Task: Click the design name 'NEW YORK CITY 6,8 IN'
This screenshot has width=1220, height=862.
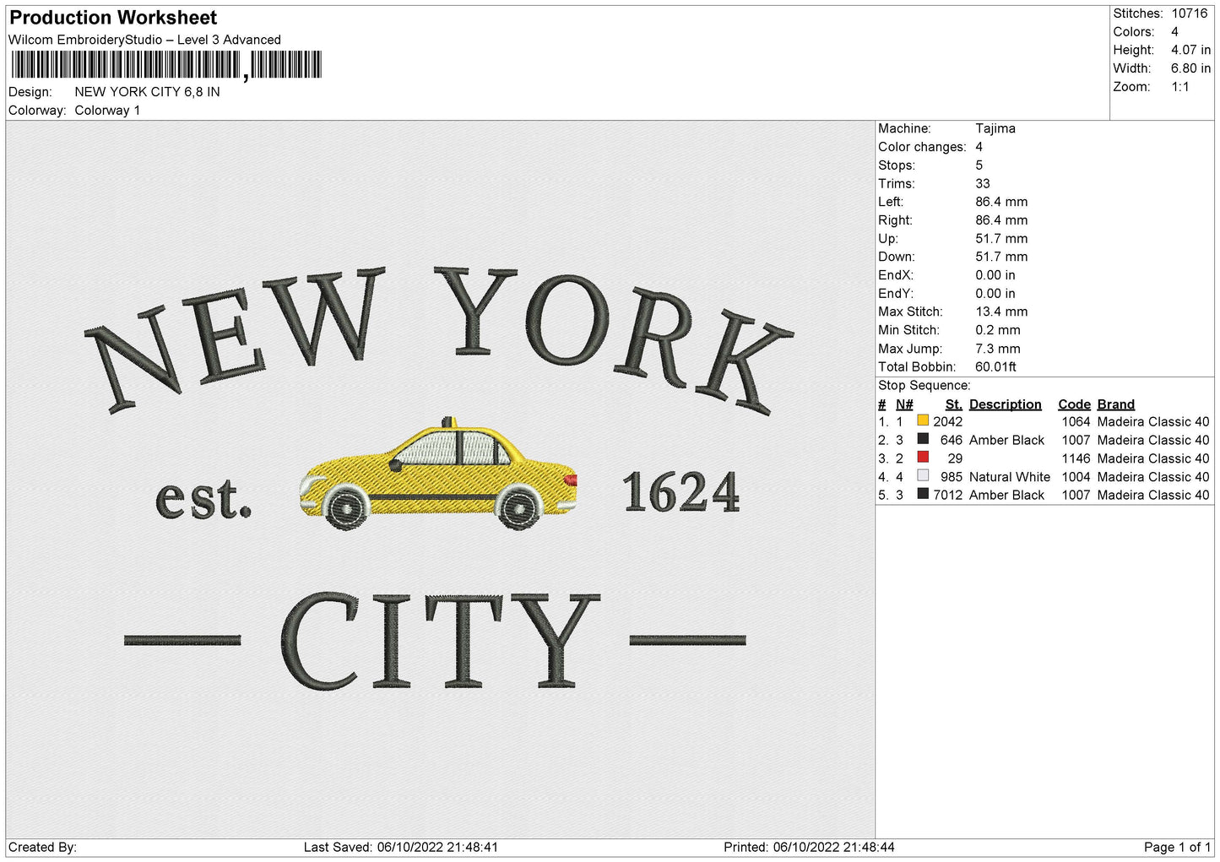Action: coord(147,92)
